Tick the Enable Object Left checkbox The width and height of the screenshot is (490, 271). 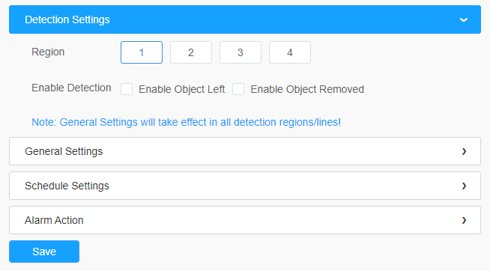tap(127, 89)
